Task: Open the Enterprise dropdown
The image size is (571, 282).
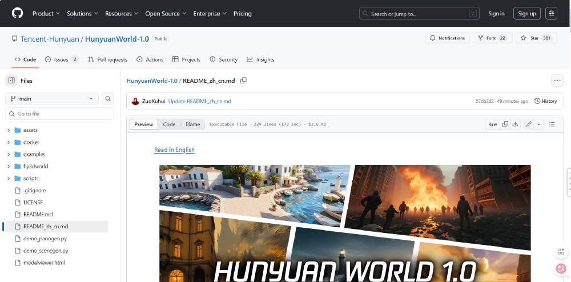Action: click(210, 14)
